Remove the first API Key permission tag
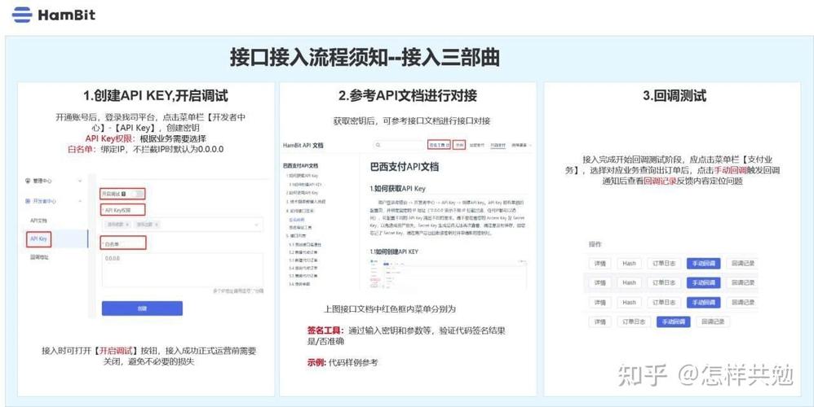This screenshot has width=814, height=407. pos(128,225)
